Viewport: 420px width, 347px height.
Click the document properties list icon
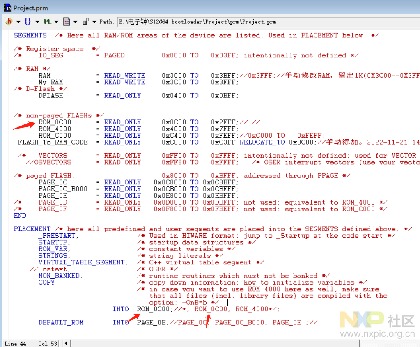click(66, 22)
